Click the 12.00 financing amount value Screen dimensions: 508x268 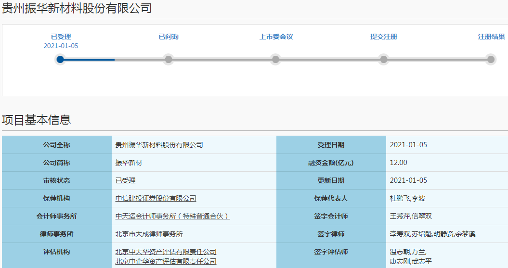tap(398, 163)
